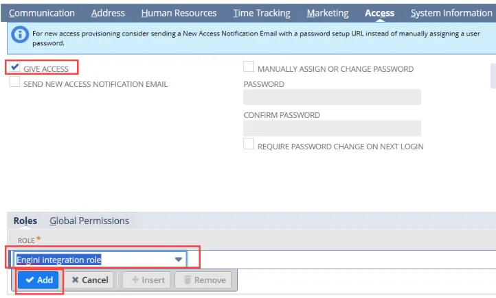
Task: Select the Access tab
Action: point(379,13)
